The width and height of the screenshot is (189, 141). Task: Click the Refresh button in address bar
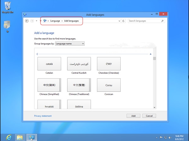[123, 21]
